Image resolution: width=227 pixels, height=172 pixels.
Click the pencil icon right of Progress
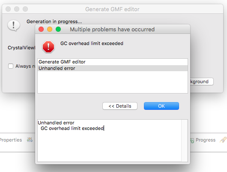(x=223, y=140)
